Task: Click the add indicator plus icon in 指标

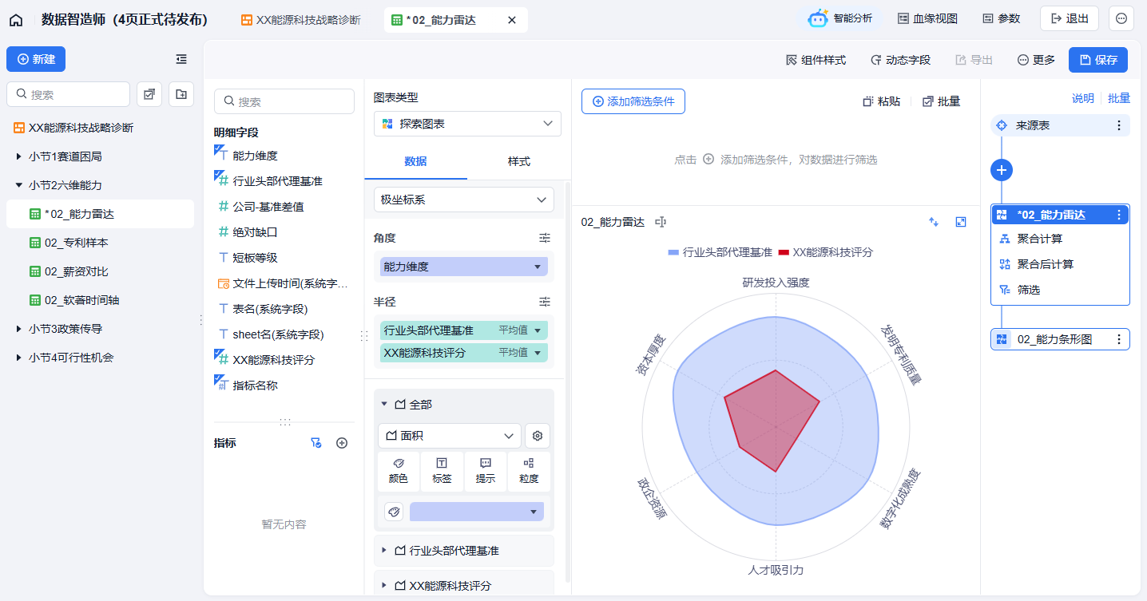Action: (x=342, y=443)
